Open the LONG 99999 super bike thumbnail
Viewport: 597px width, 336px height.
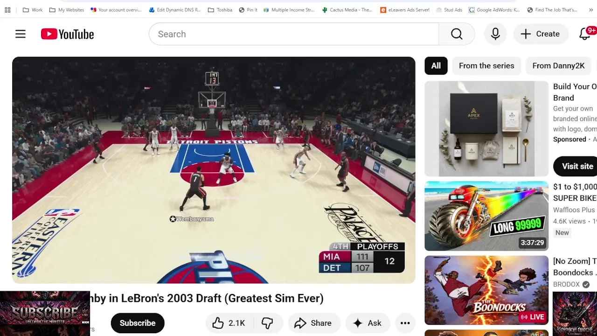[x=486, y=216]
